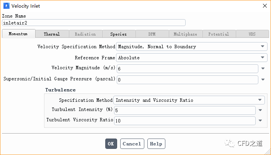Close the Velocity Inlet dialog
This screenshot has height=155, width=271.
pos(264,6)
